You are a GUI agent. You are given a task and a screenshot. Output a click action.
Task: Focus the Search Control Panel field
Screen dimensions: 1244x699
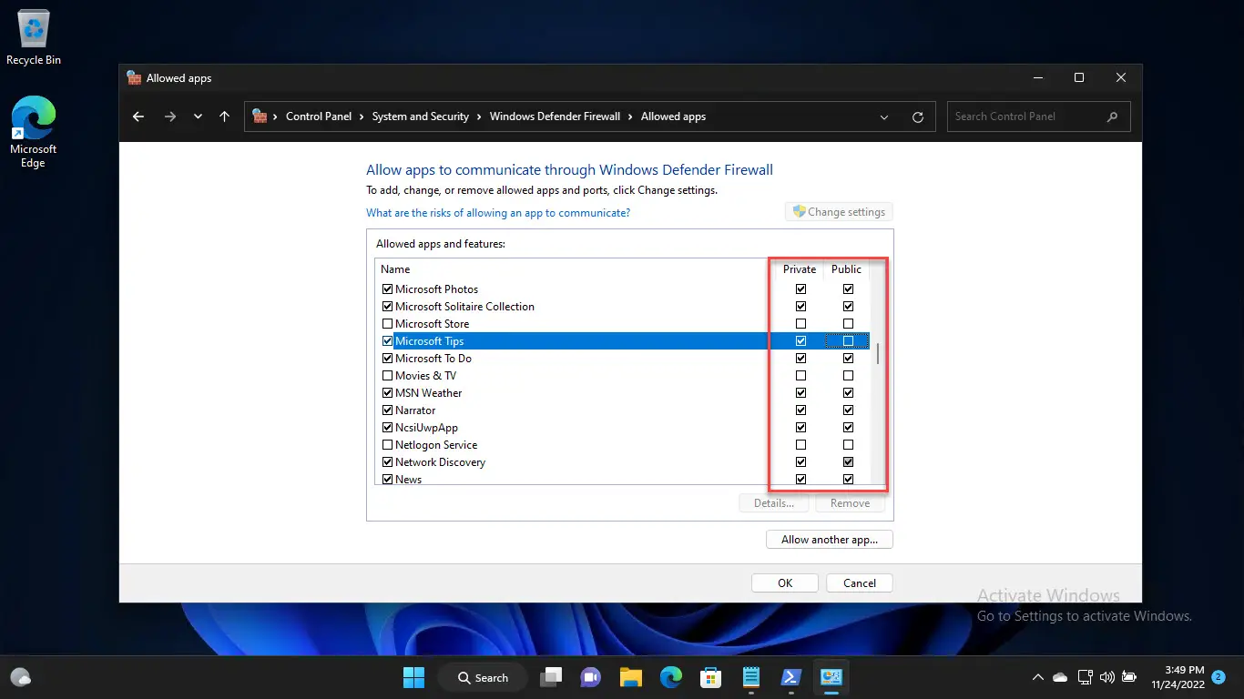(1039, 116)
